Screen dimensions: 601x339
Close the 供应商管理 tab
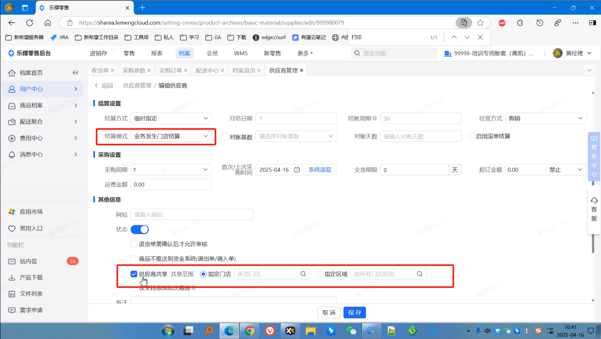click(x=302, y=70)
